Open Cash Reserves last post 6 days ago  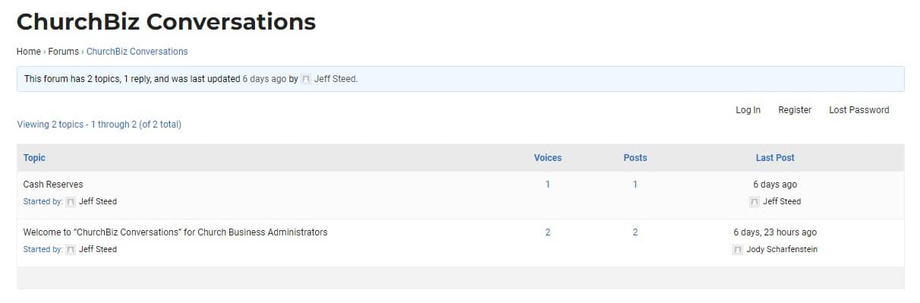(775, 185)
